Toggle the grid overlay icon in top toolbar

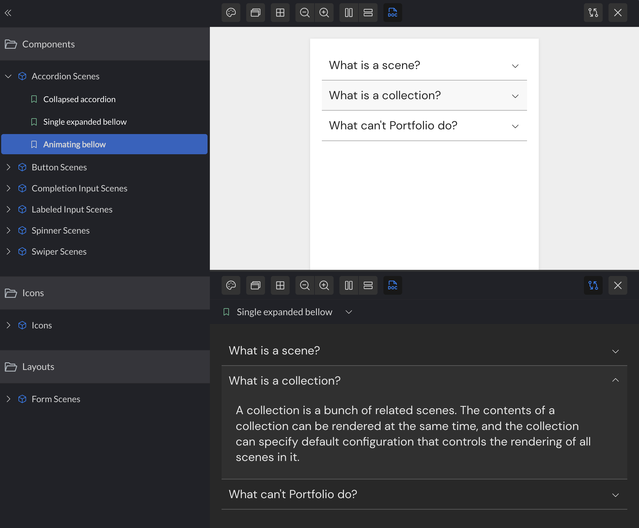(x=280, y=13)
